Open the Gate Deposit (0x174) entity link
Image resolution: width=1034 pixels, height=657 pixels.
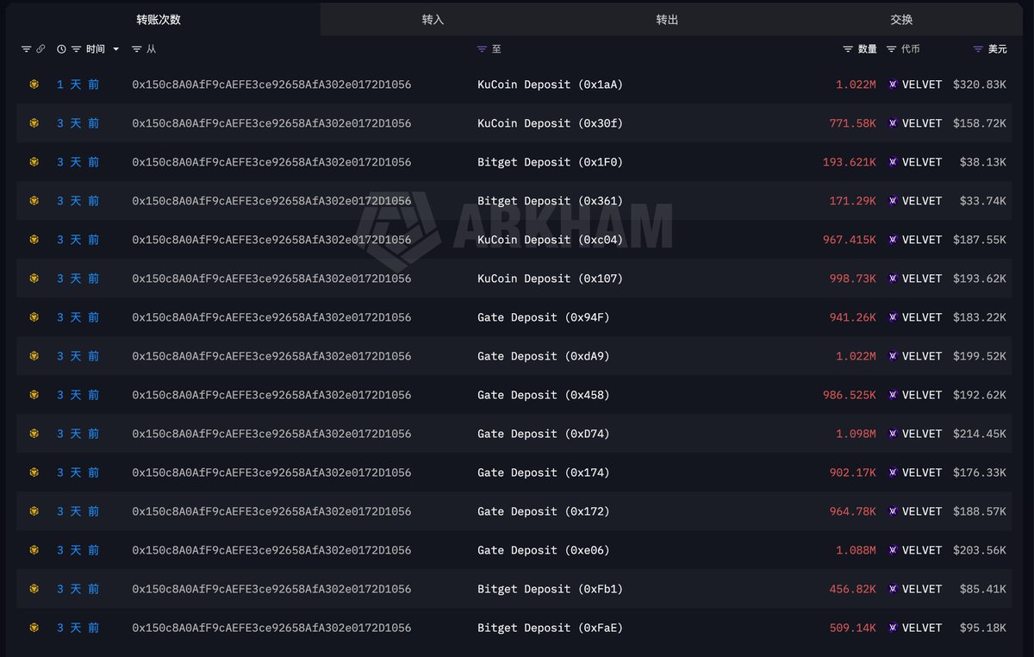click(544, 472)
